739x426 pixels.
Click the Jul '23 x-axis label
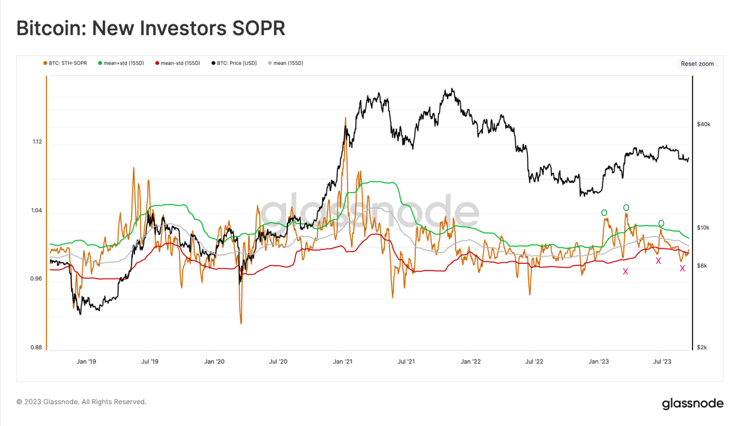[x=662, y=361]
